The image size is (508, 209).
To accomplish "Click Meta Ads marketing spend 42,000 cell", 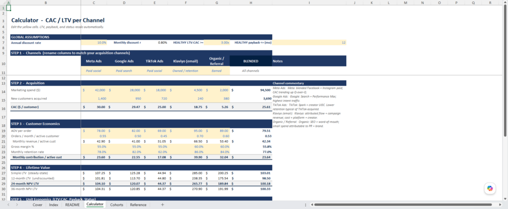I will coord(94,90).
